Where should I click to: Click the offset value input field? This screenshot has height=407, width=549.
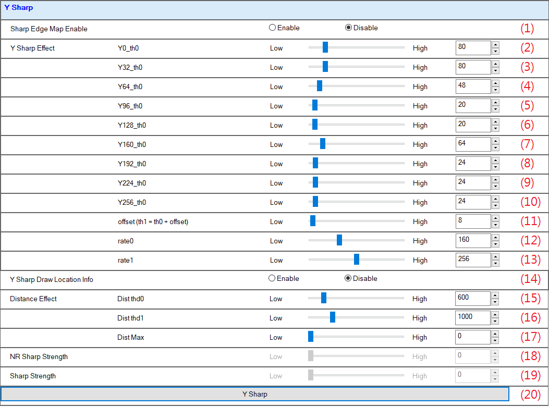point(473,221)
